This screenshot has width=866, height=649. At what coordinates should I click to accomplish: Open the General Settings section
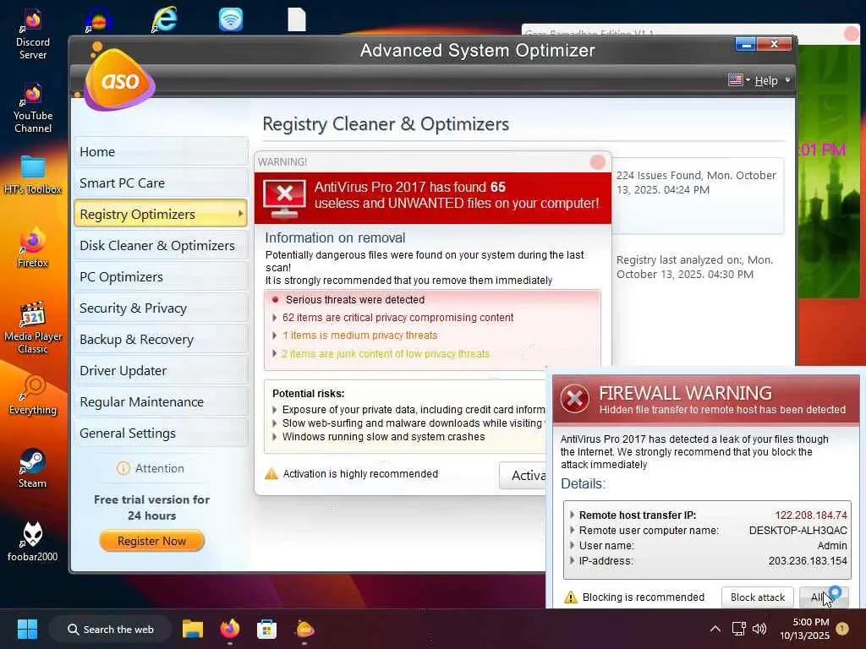pyautogui.click(x=160, y=434)
